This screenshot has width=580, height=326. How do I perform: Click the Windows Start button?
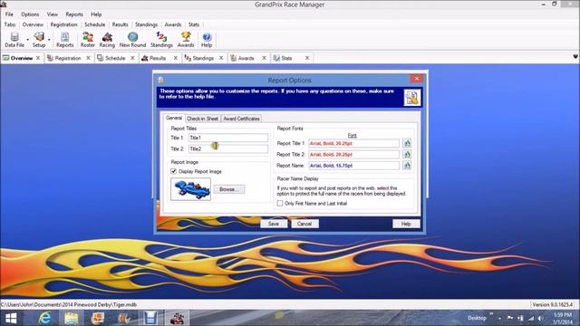click(x=11, y=318)
